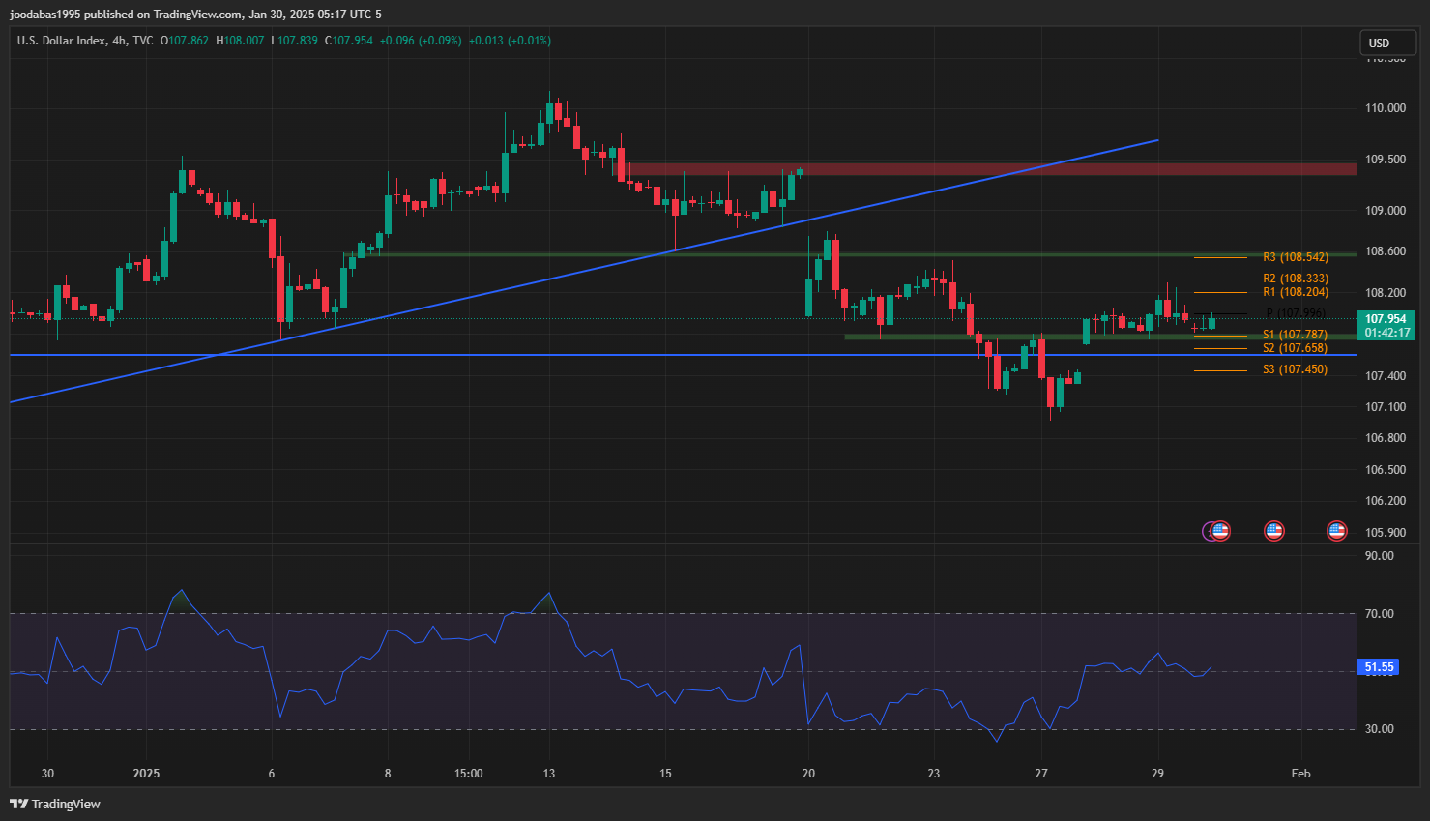This screenshot has height=821, width=1430.
Task: Select the red resistance zone rectangle
Action: click(x=984, y=169)
